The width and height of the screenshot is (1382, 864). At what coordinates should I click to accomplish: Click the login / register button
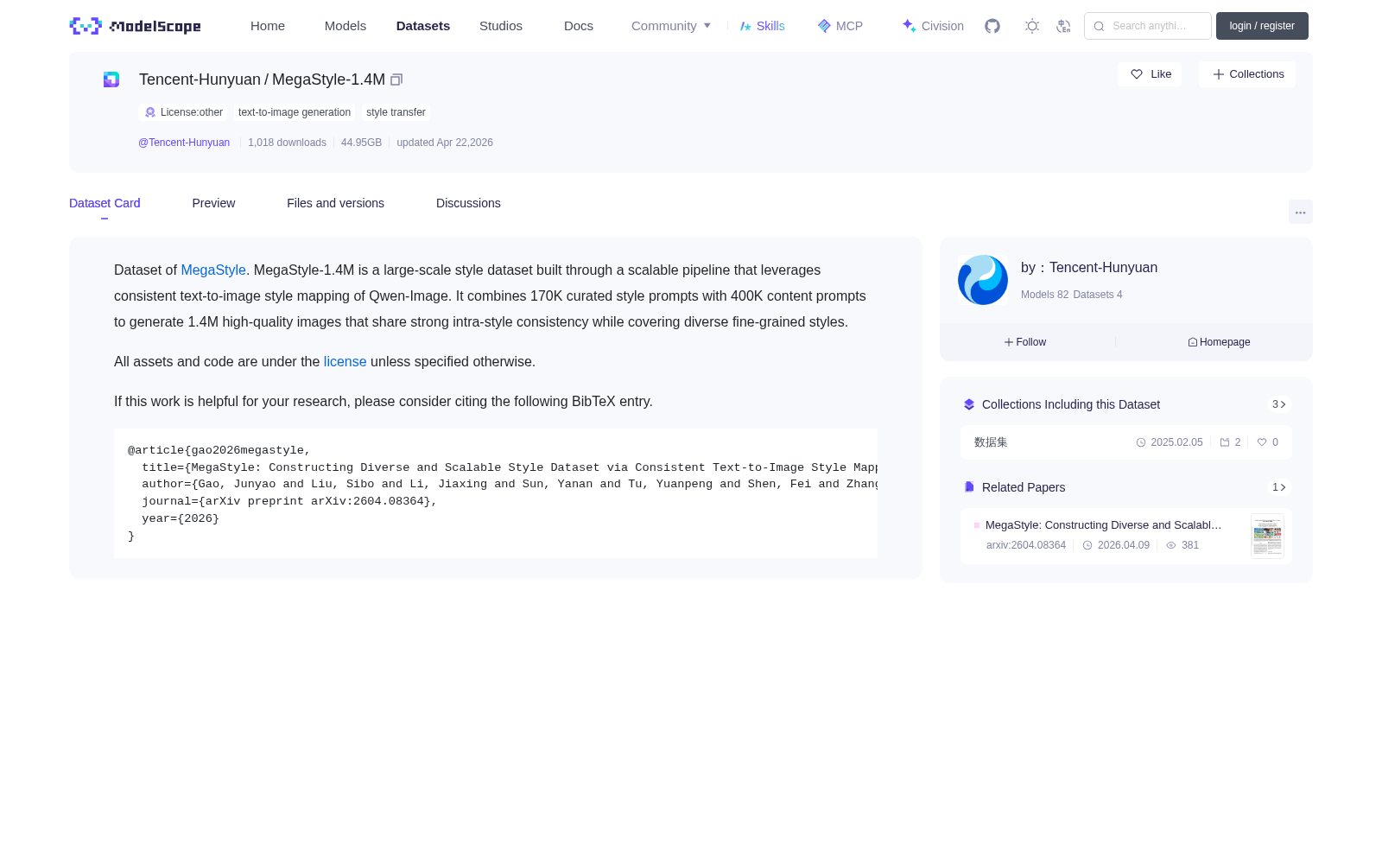(1262, 26)
